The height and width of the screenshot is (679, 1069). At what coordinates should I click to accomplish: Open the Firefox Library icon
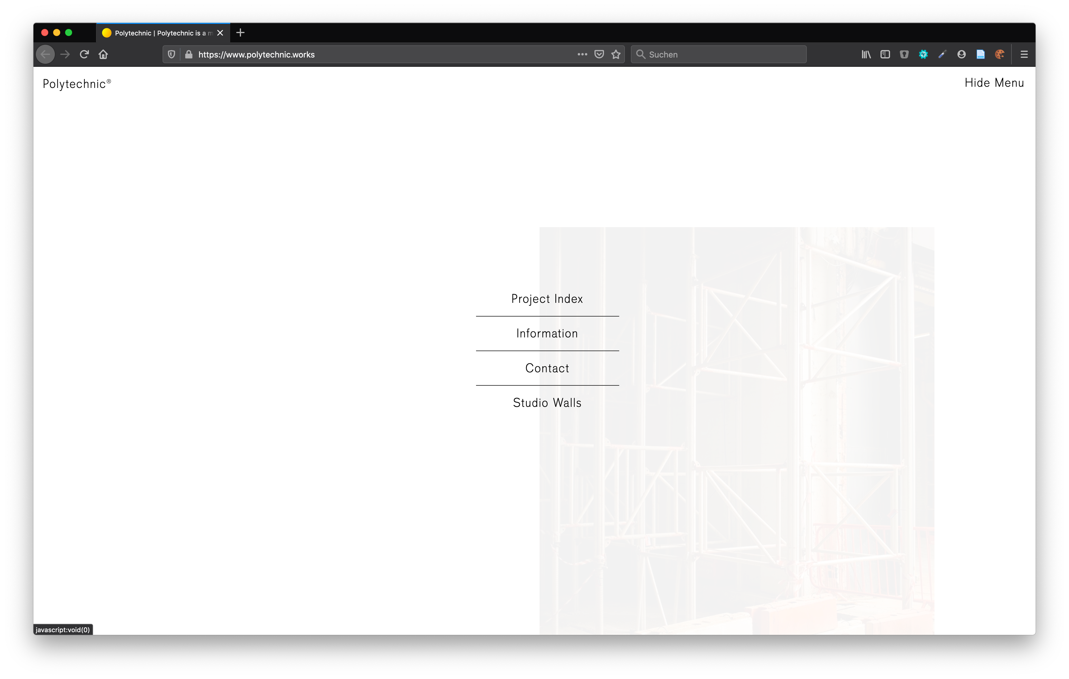866,55
